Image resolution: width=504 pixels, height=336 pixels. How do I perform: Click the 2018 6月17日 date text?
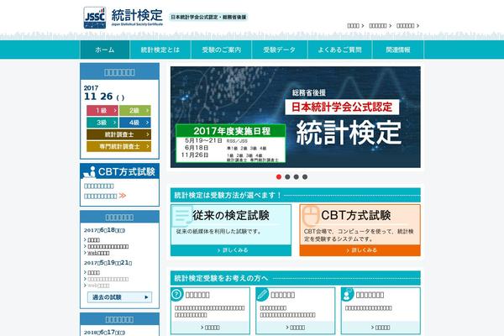pos(104,332)
